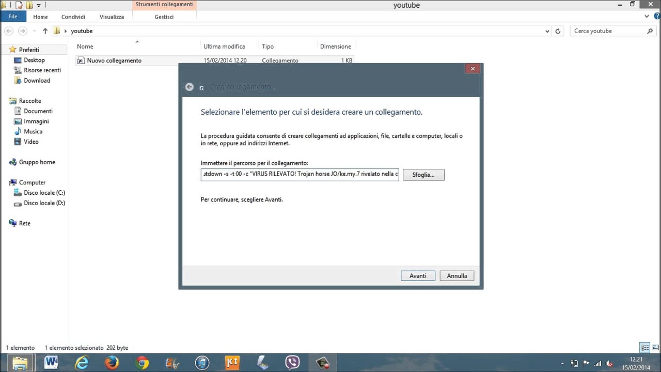Click the search magnifier icon

650,31
